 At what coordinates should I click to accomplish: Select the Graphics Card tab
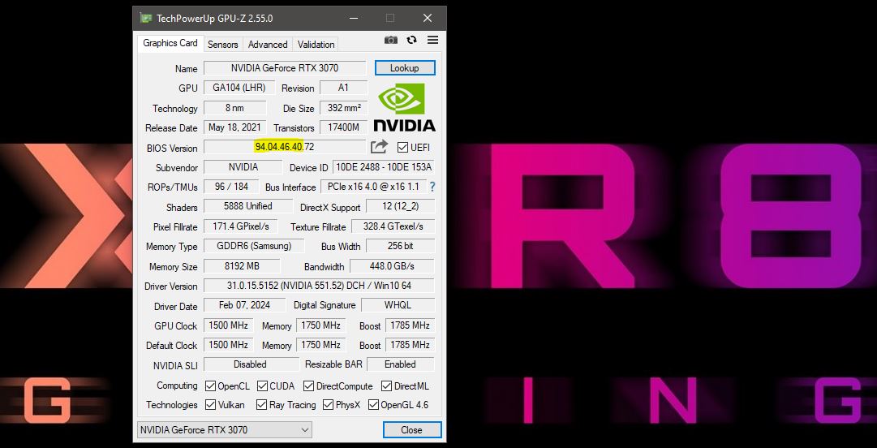pos(170,43)
